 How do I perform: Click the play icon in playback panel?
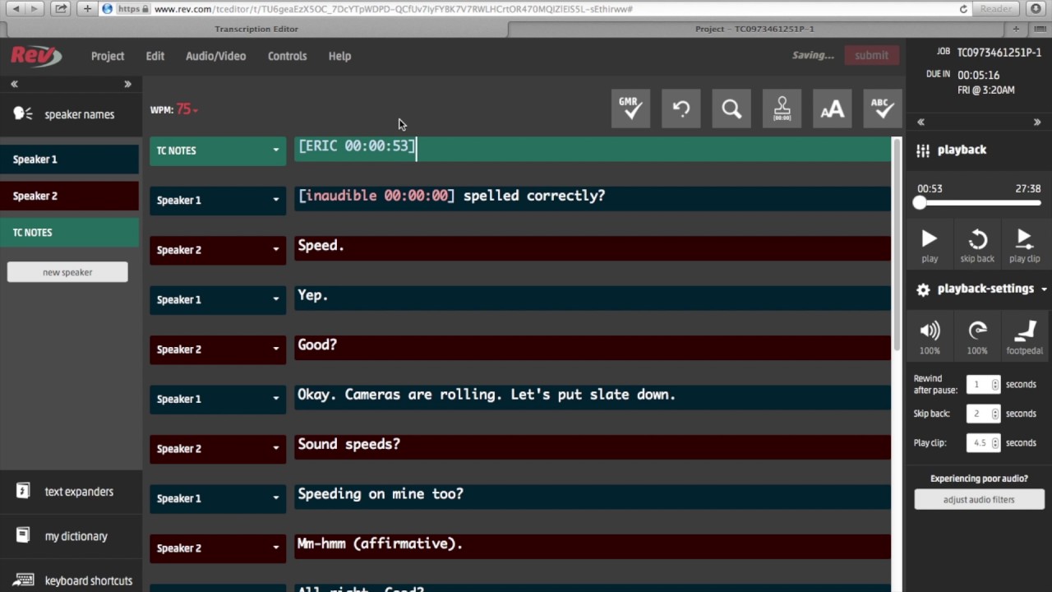tap(930, 239)
